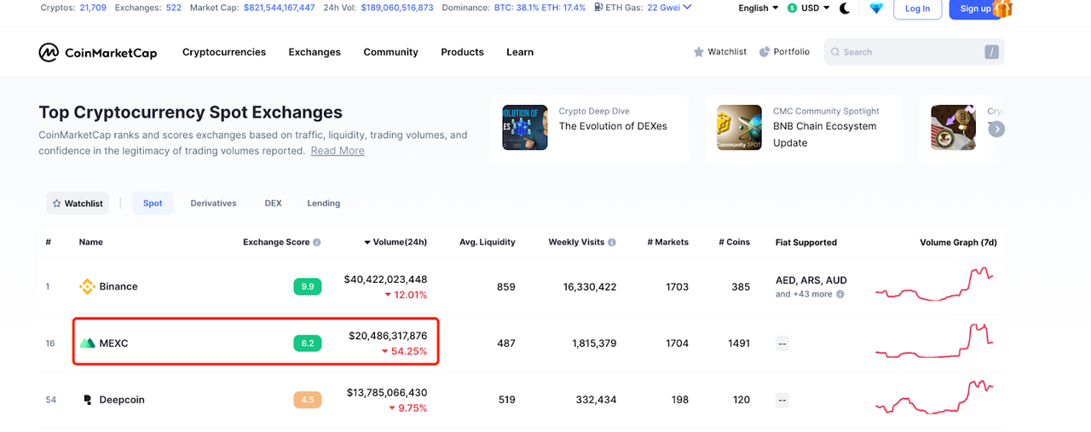Click the Sign up button
Viewport: 1091px width, 432px height.
(975, 9)
